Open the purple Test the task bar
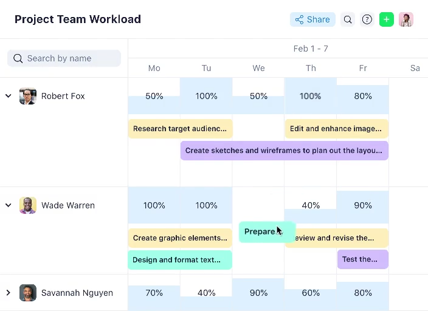Screen dimensions: 428x311 [x=363, y=259]
